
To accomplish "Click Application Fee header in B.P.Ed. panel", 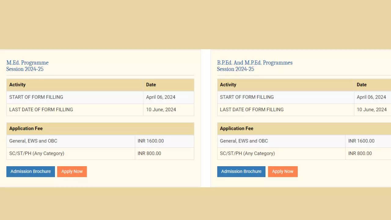I will [237, 128].
